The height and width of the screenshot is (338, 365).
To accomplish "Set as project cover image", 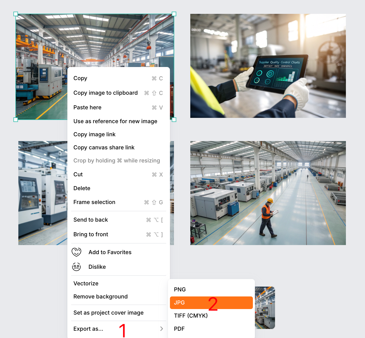I will point(108,313).
